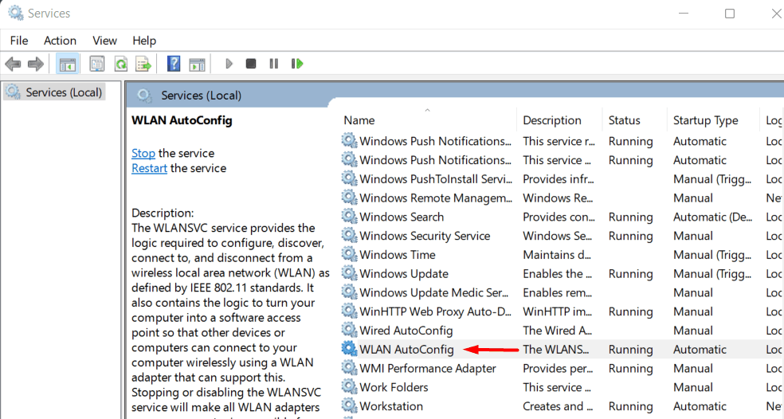Screen dimensions: 784x419
Task: Click the Start Service play icon
Action: pos(229,64)
